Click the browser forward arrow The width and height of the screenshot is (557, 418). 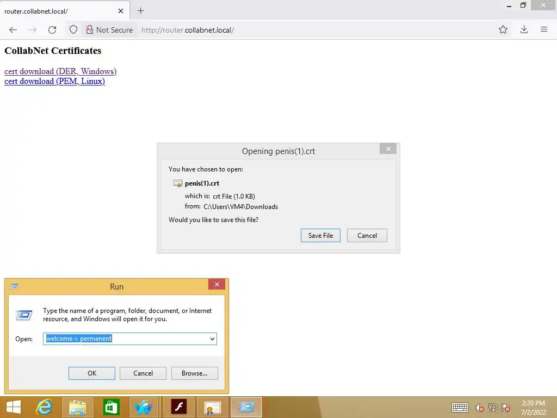[32, 30]
